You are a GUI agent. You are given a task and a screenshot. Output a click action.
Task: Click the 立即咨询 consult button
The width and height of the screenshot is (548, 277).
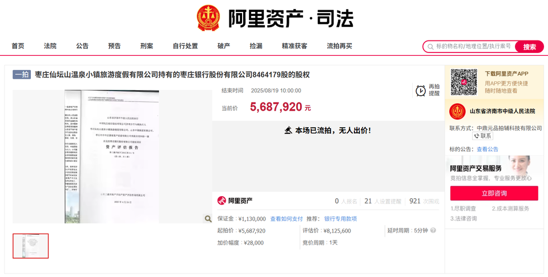(x=494, y=193)
